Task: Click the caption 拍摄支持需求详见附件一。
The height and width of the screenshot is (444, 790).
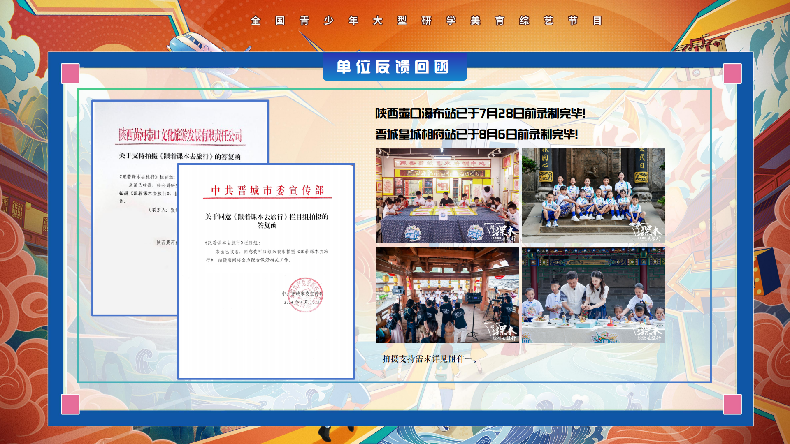Action: (x=431, y=359)
